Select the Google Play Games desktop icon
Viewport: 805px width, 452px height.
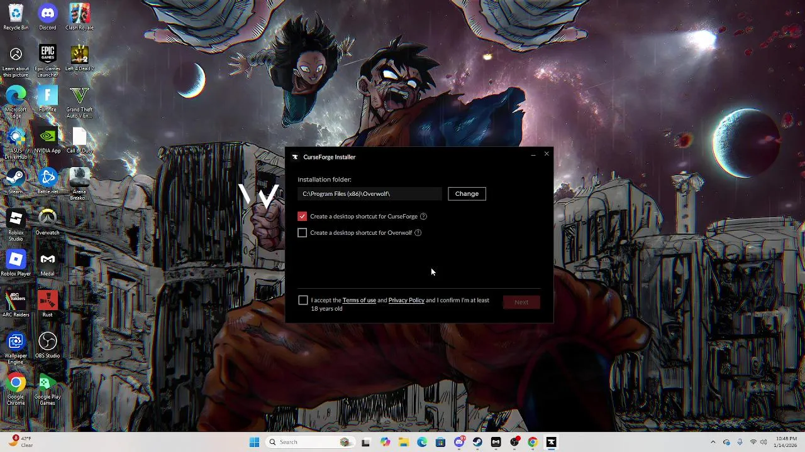tap(48, 390)
